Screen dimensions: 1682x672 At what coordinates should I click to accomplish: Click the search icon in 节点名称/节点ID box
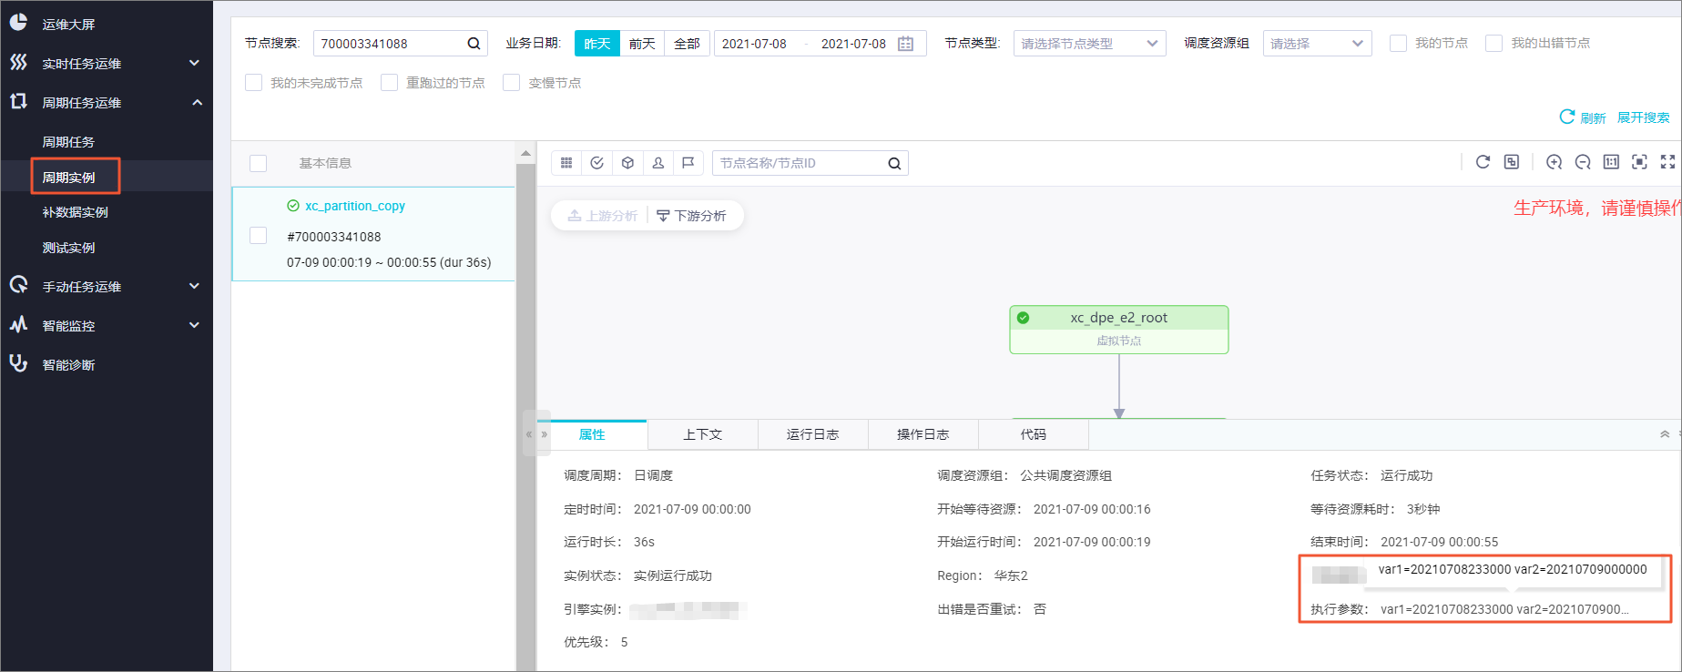(x=894, y=164)
